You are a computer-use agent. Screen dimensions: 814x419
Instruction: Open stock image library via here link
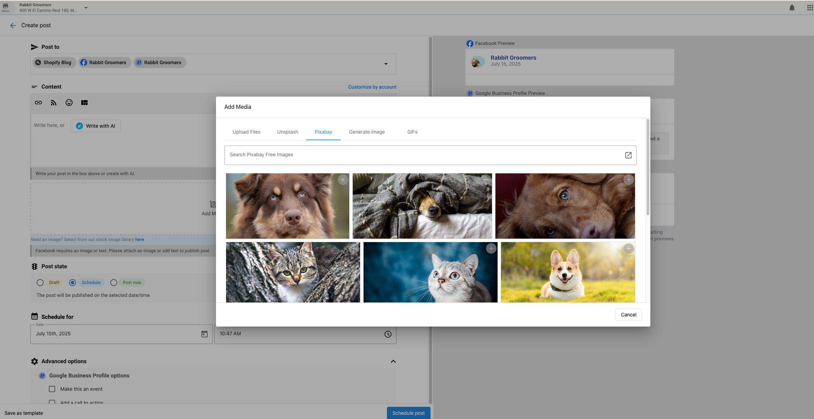140,239
